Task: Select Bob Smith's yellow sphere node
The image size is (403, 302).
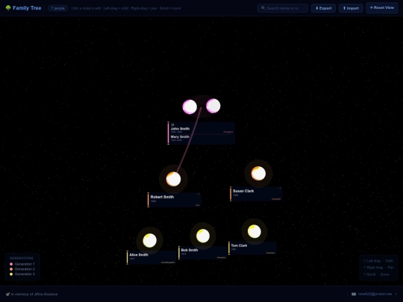Action: pyautogui.click(x=203, y=236)
